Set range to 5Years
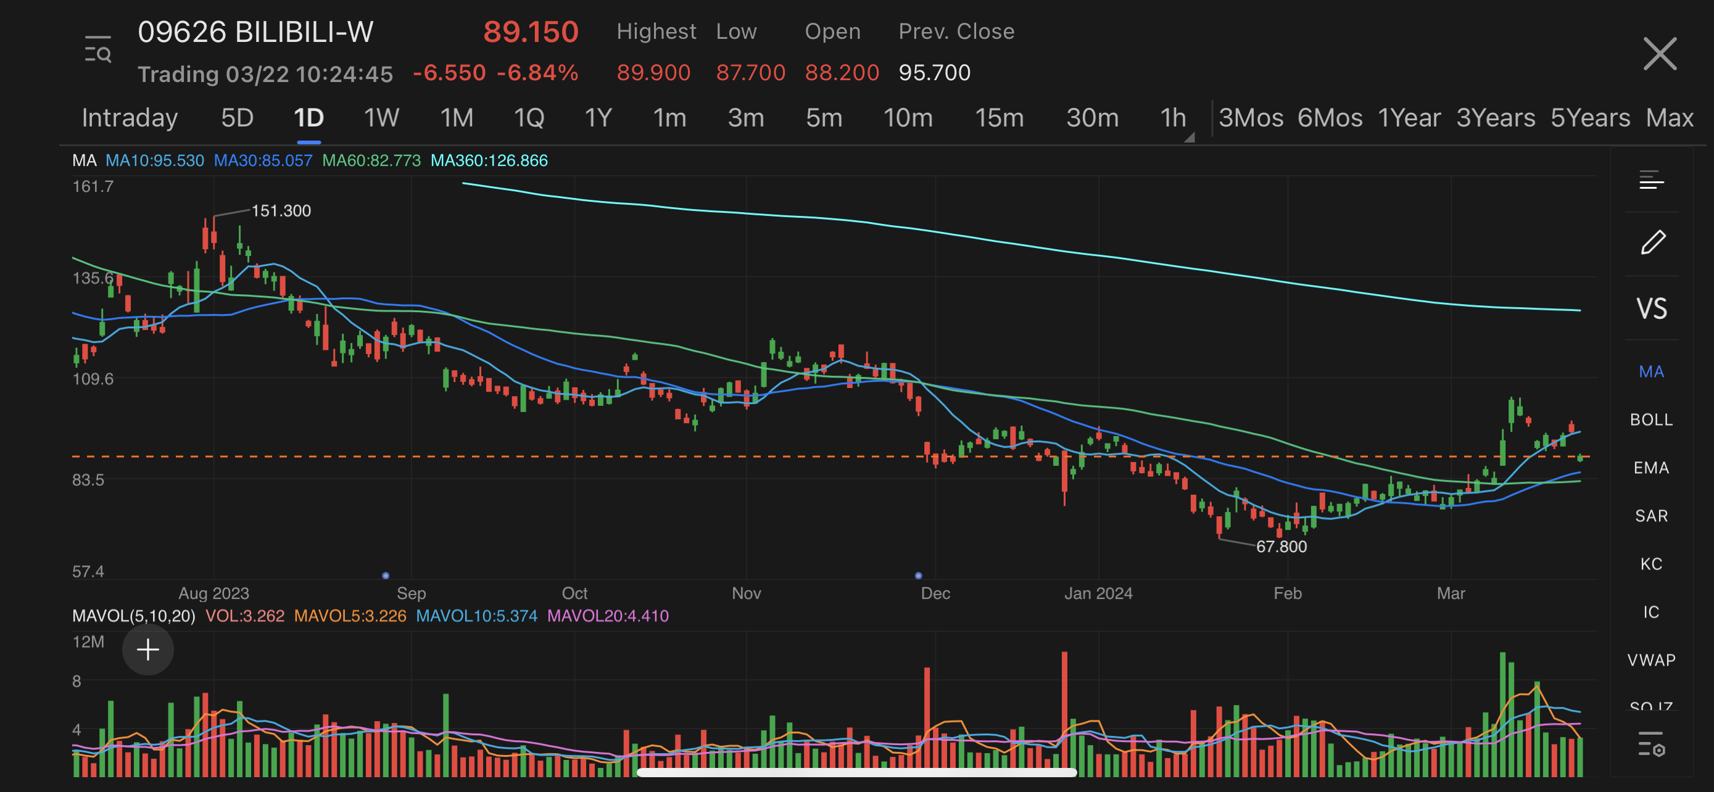The width and height of the screenshot is (1714, 792). [x=1589, y=118]
